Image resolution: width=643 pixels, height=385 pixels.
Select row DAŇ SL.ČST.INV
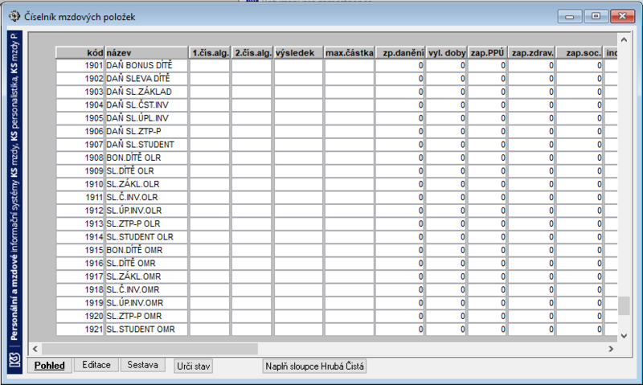coord(336,105)
